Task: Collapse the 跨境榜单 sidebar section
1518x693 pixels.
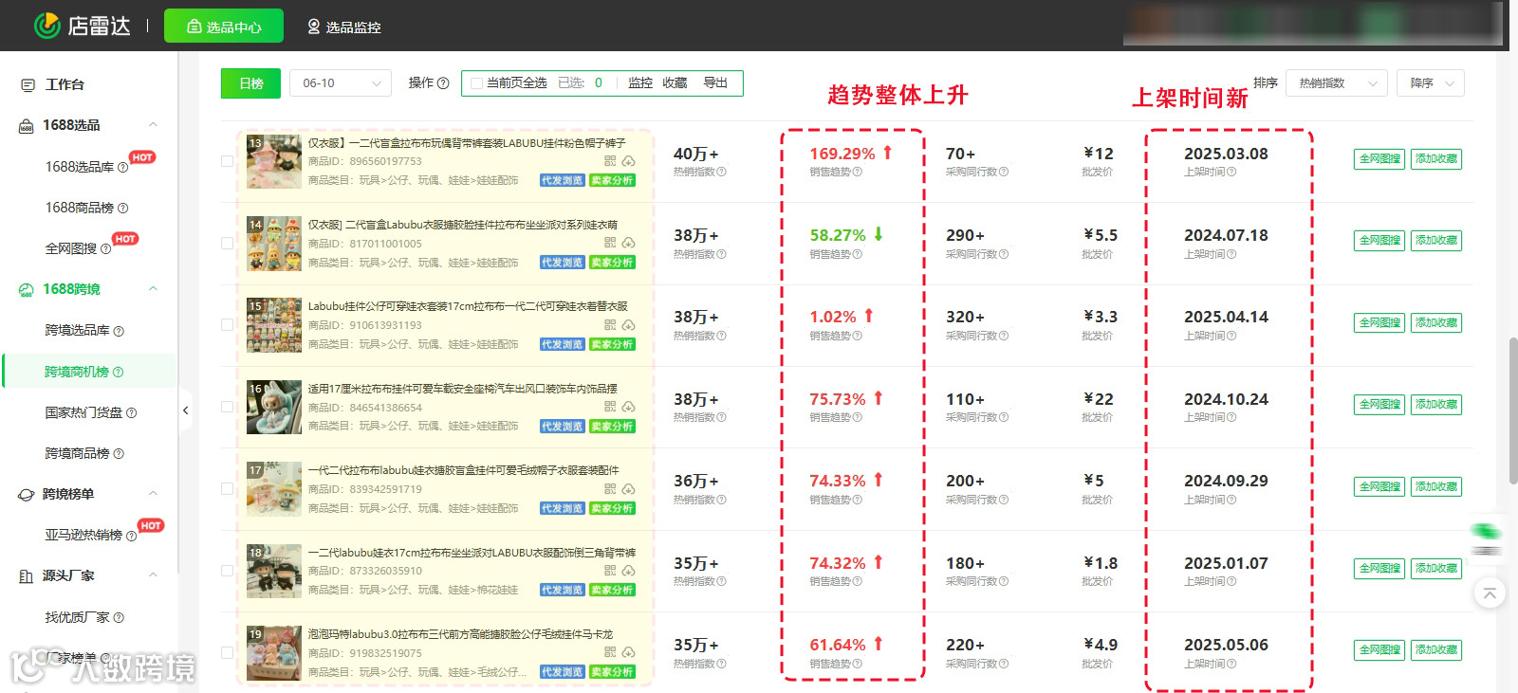Action: coord(153,494)
